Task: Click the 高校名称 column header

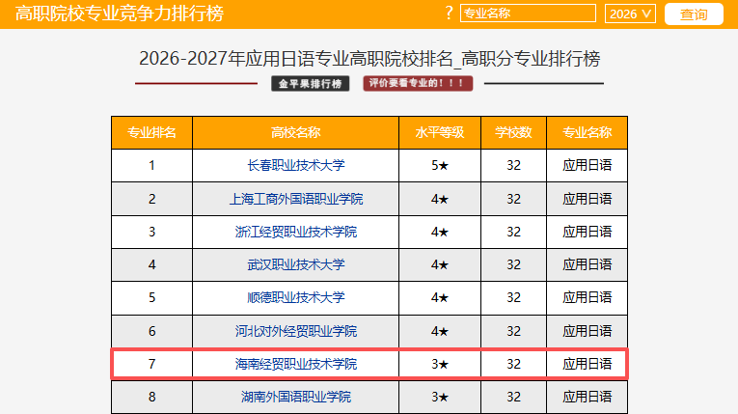Action: click(295, 133)
